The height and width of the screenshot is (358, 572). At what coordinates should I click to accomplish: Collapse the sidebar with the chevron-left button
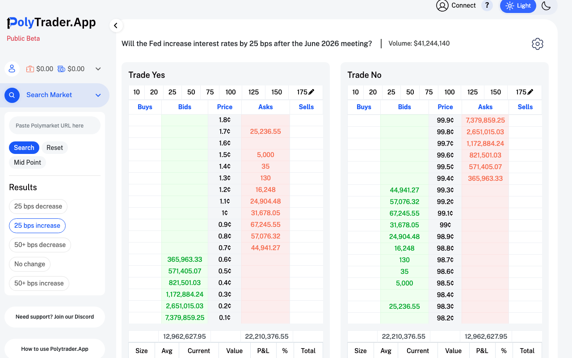tap(116, 26)
